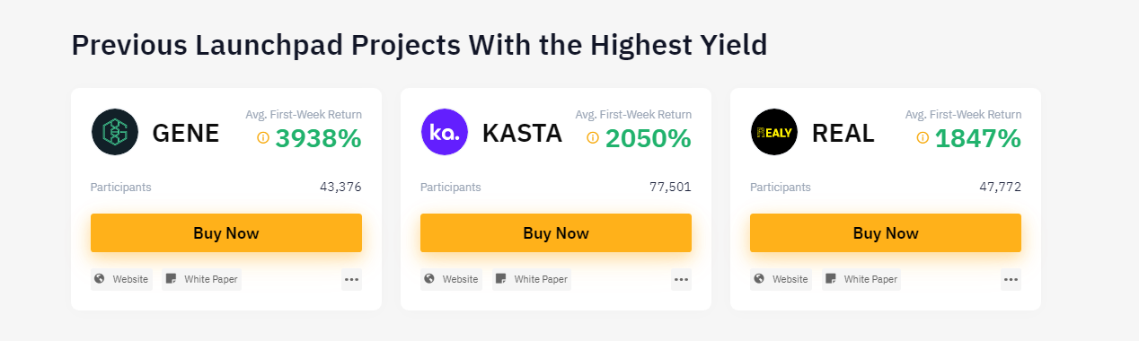Show more options for the REAL project

point(1011,280)
